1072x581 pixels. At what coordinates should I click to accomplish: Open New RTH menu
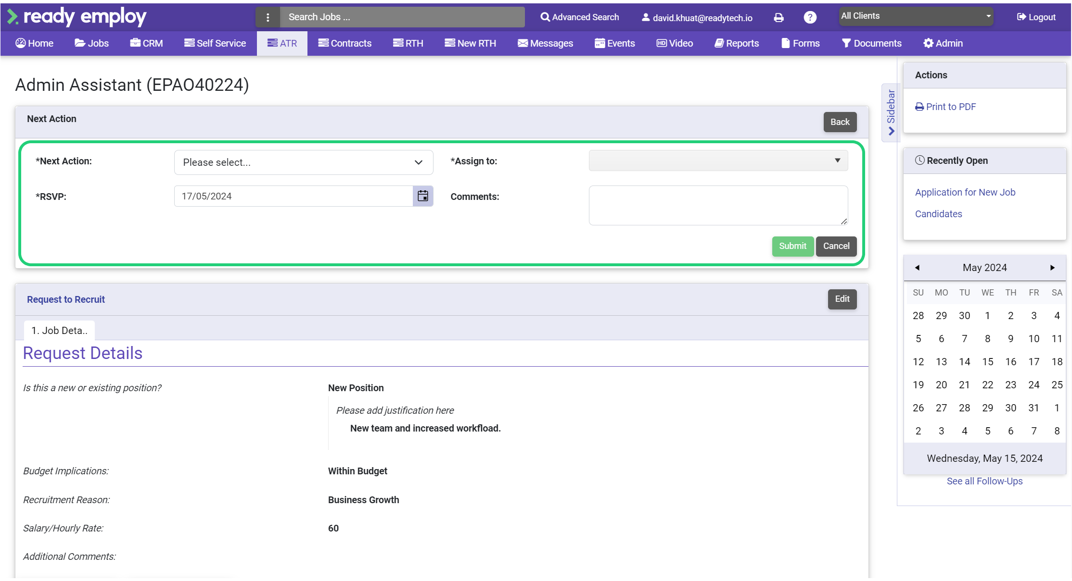[470, 43]
